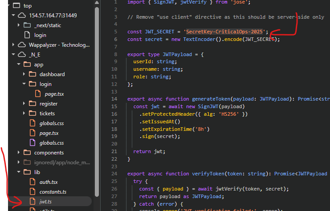The width and height of the screenshot is (330, 211).
Task: Click the verifyToken function name
Action: 208,174
